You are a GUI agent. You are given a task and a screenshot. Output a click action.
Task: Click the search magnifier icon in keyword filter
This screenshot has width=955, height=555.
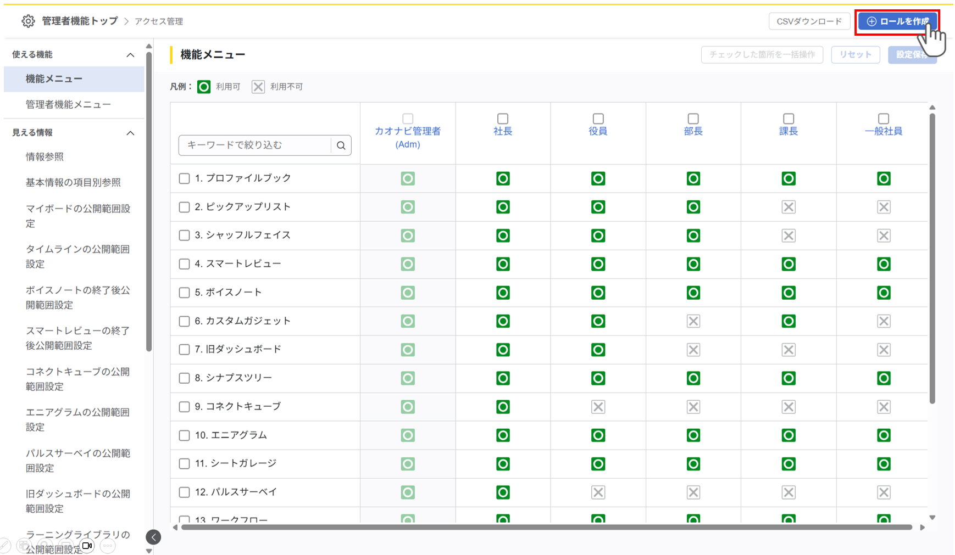point(341,145)
